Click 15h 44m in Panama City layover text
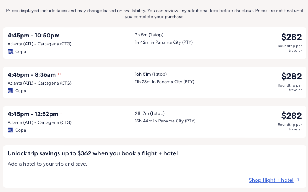The height and width of the screenshot is (192, 308). (165, 121)
